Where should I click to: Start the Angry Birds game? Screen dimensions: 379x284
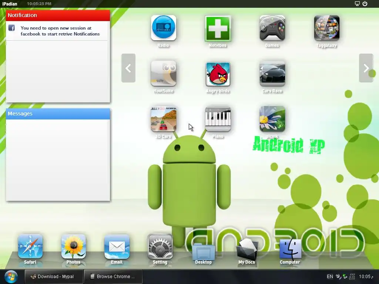coord(218,74)
